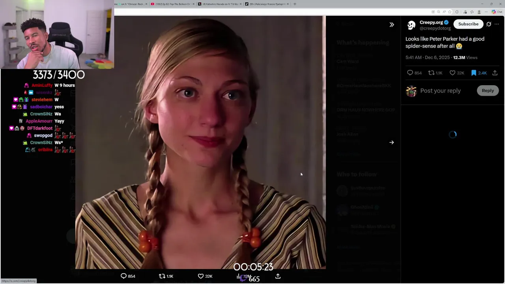Screen dimensions: 505x284
Task: Click the Subscribe button
Action: point(468,24)
